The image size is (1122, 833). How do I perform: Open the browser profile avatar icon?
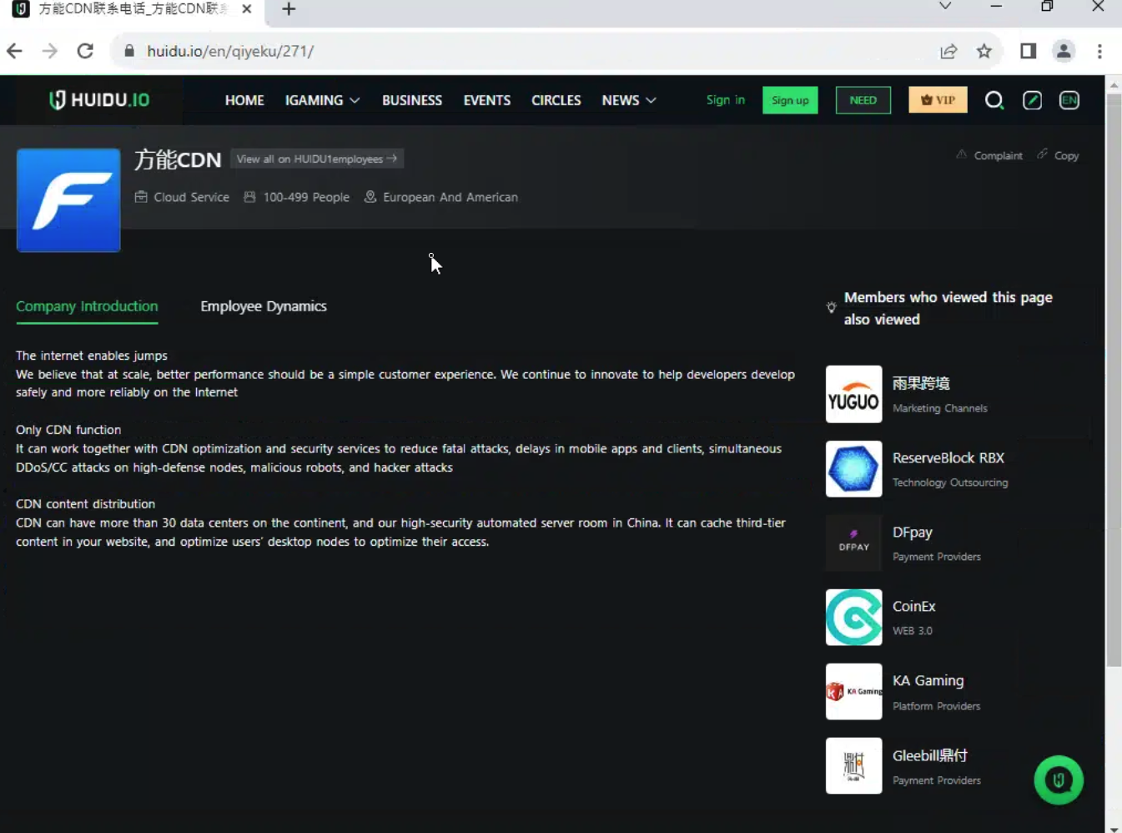1064,51
